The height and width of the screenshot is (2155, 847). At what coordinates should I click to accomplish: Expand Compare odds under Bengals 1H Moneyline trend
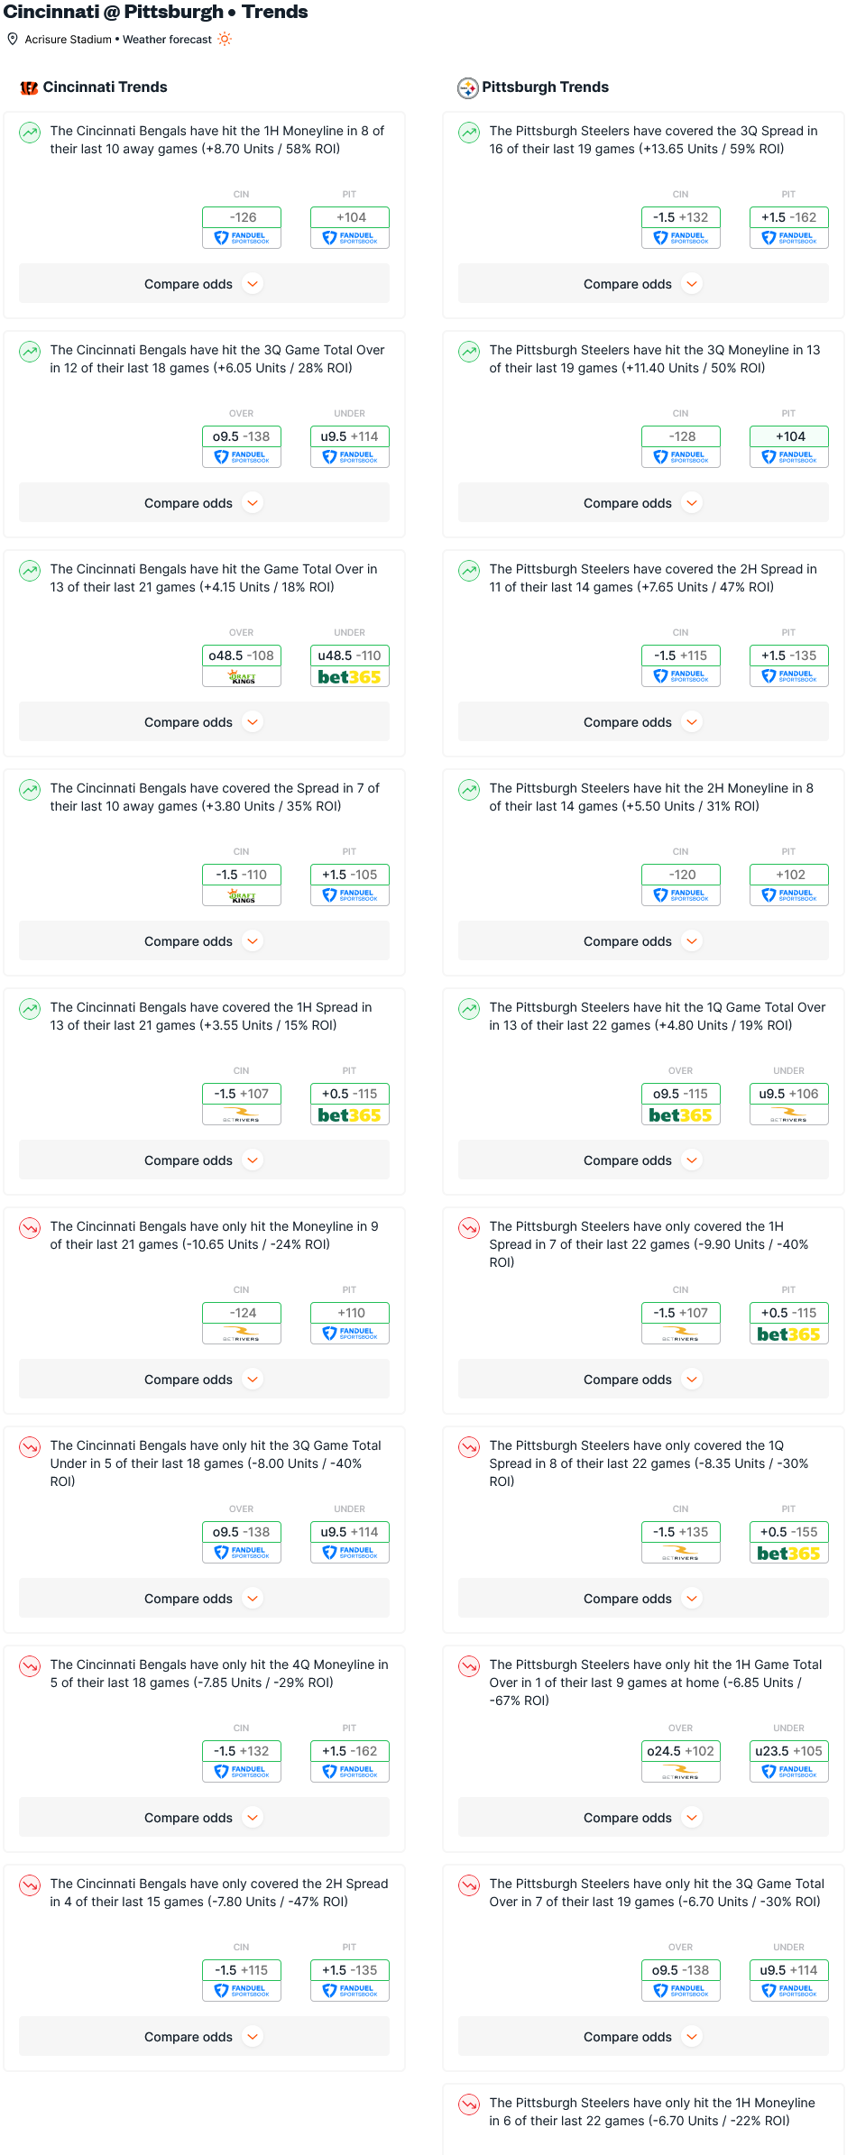(x=204, y=284)
